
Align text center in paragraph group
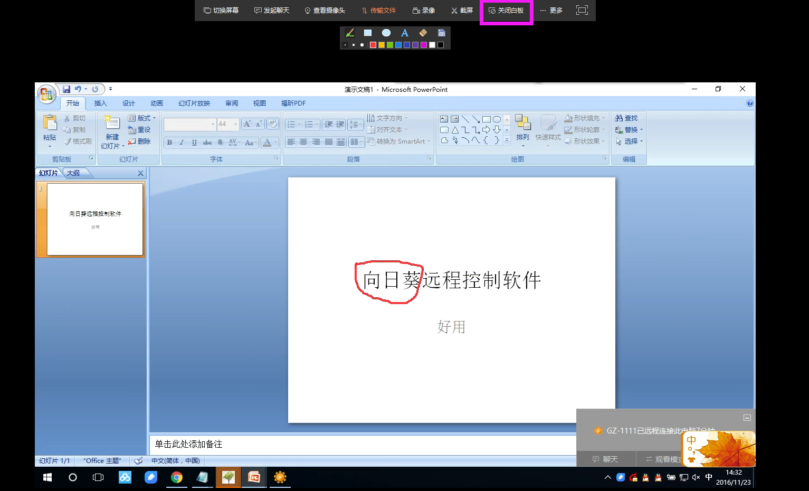(303, 141)
